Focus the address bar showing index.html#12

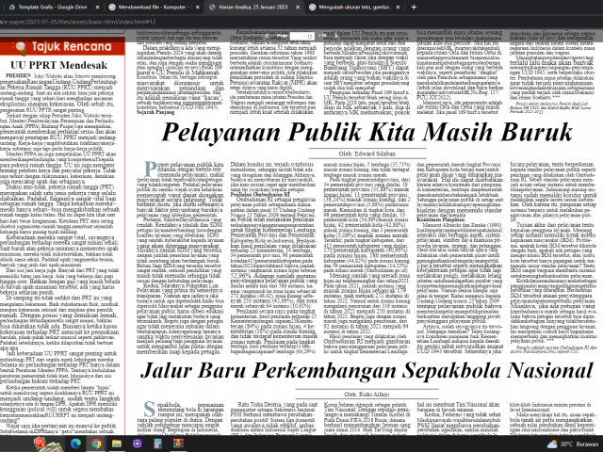(x=85, y=24)
